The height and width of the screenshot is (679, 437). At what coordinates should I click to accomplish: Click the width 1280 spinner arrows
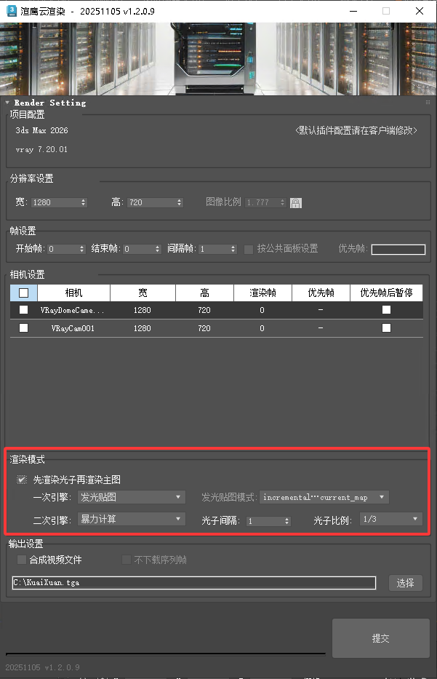84,202
